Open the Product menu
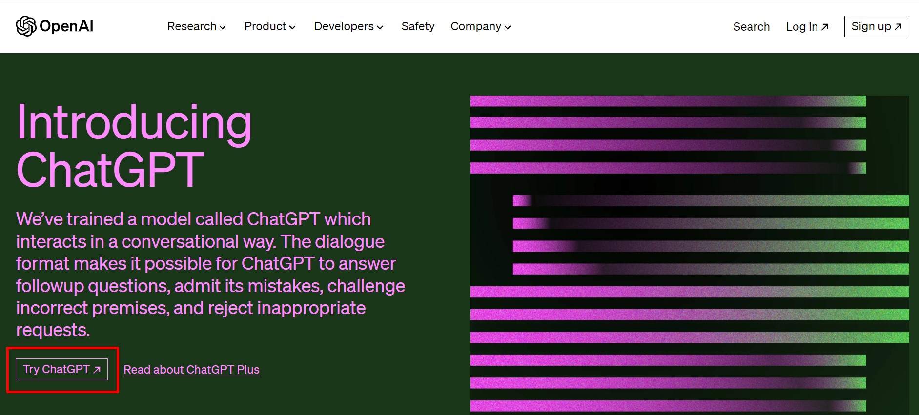 point(265,26)
